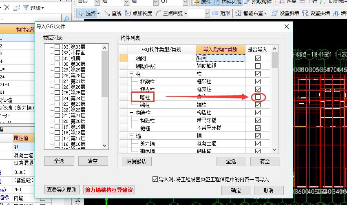Screen dimensions: 347x205
Task: Check the 辅助轴线 import checkbox
Action: tap(258, 66)
